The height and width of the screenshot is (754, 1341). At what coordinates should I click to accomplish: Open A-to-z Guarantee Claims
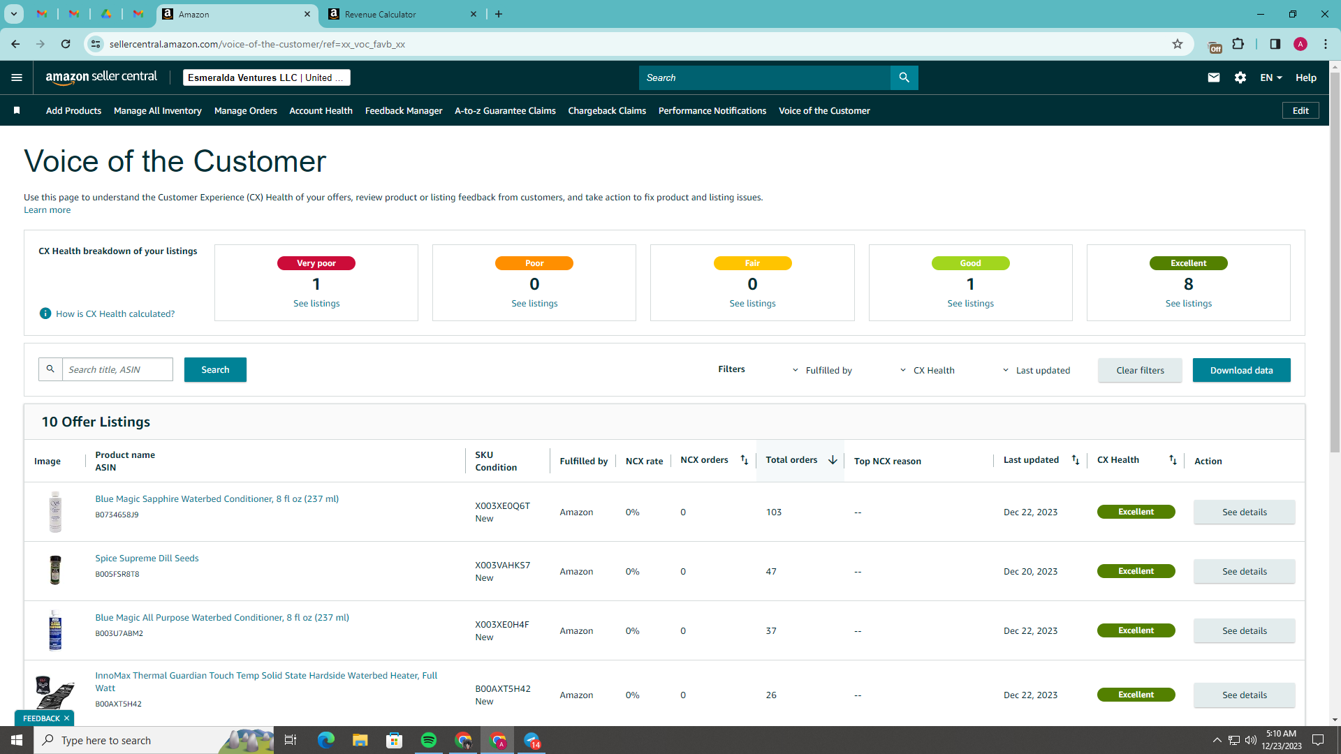[x=505, y=110]
